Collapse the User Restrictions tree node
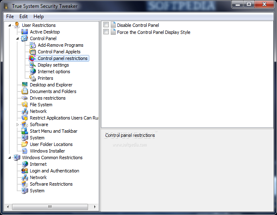277x215 pixels. 10,26
